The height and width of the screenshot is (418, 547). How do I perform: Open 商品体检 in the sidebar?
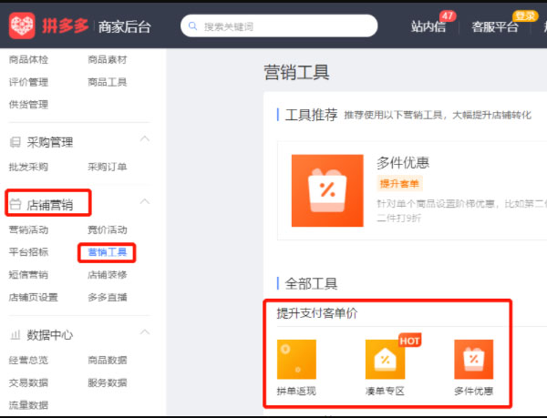tap(28, 59)
